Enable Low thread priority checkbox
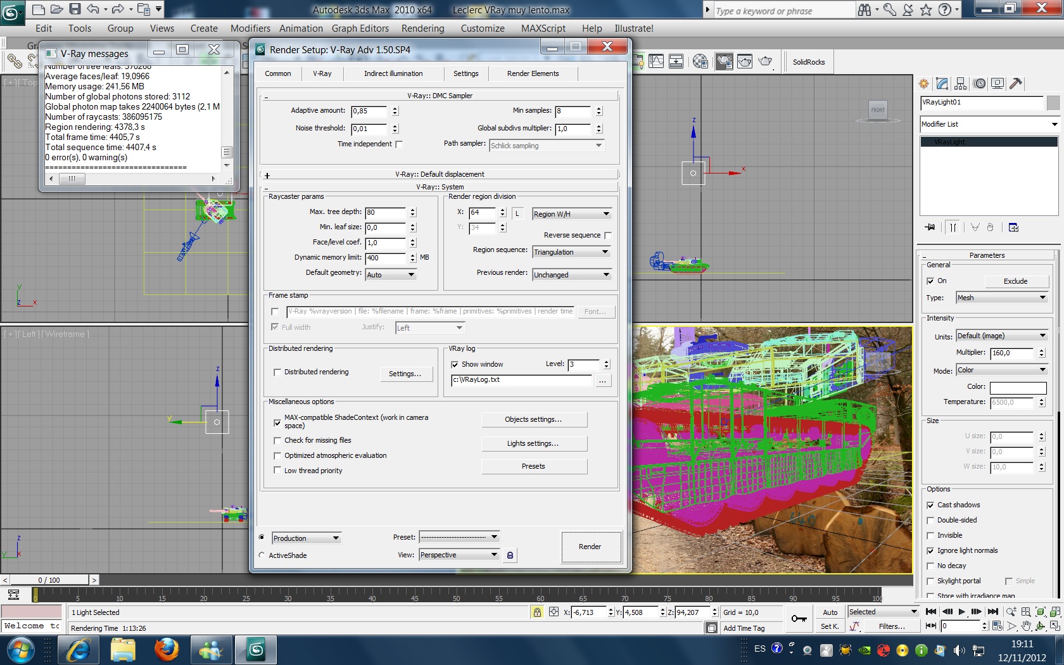This screenshot has width=1064, height=665. pos(277,471)
